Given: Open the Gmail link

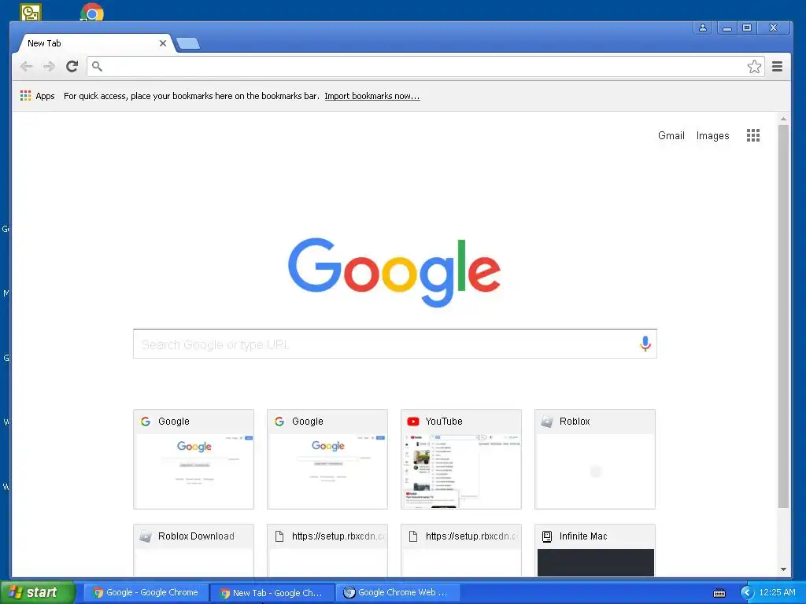Looking at the screenshot, I should point(671,135).
